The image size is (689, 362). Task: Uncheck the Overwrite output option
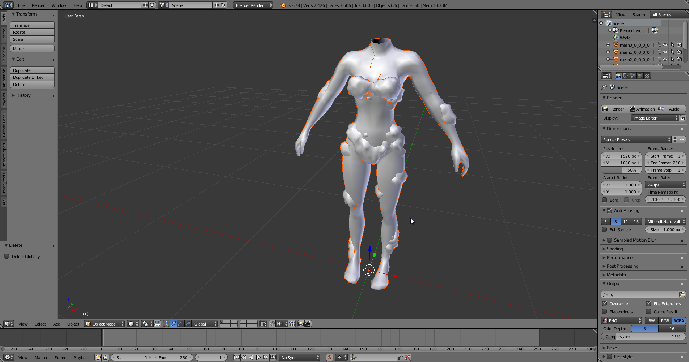pos(605,303)
